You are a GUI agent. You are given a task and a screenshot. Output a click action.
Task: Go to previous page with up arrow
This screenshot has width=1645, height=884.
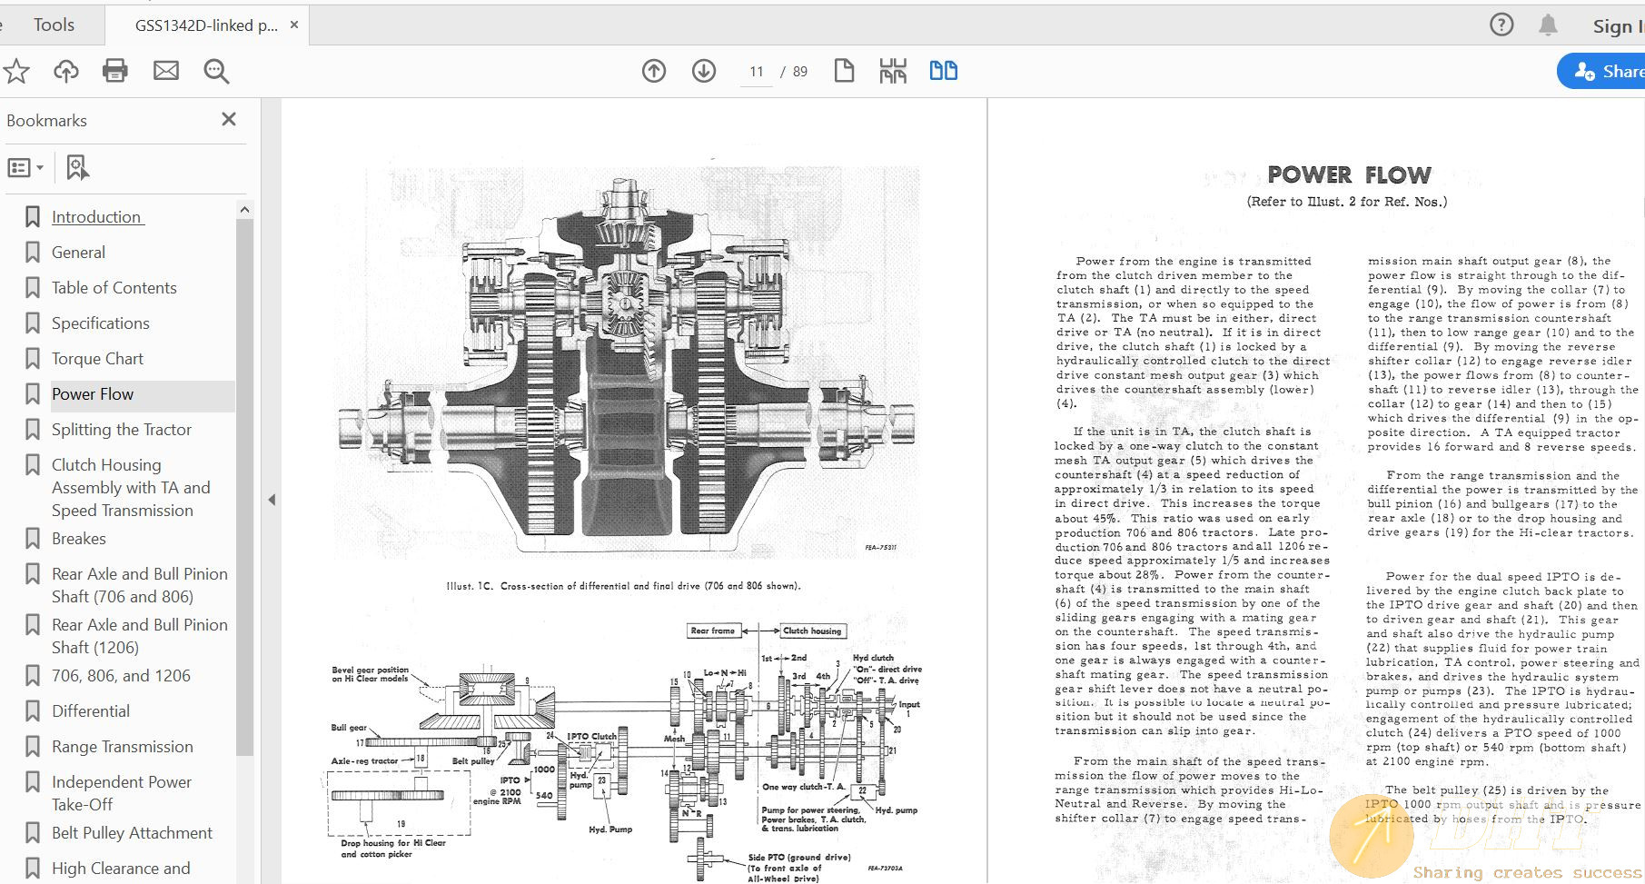point(654,71)
